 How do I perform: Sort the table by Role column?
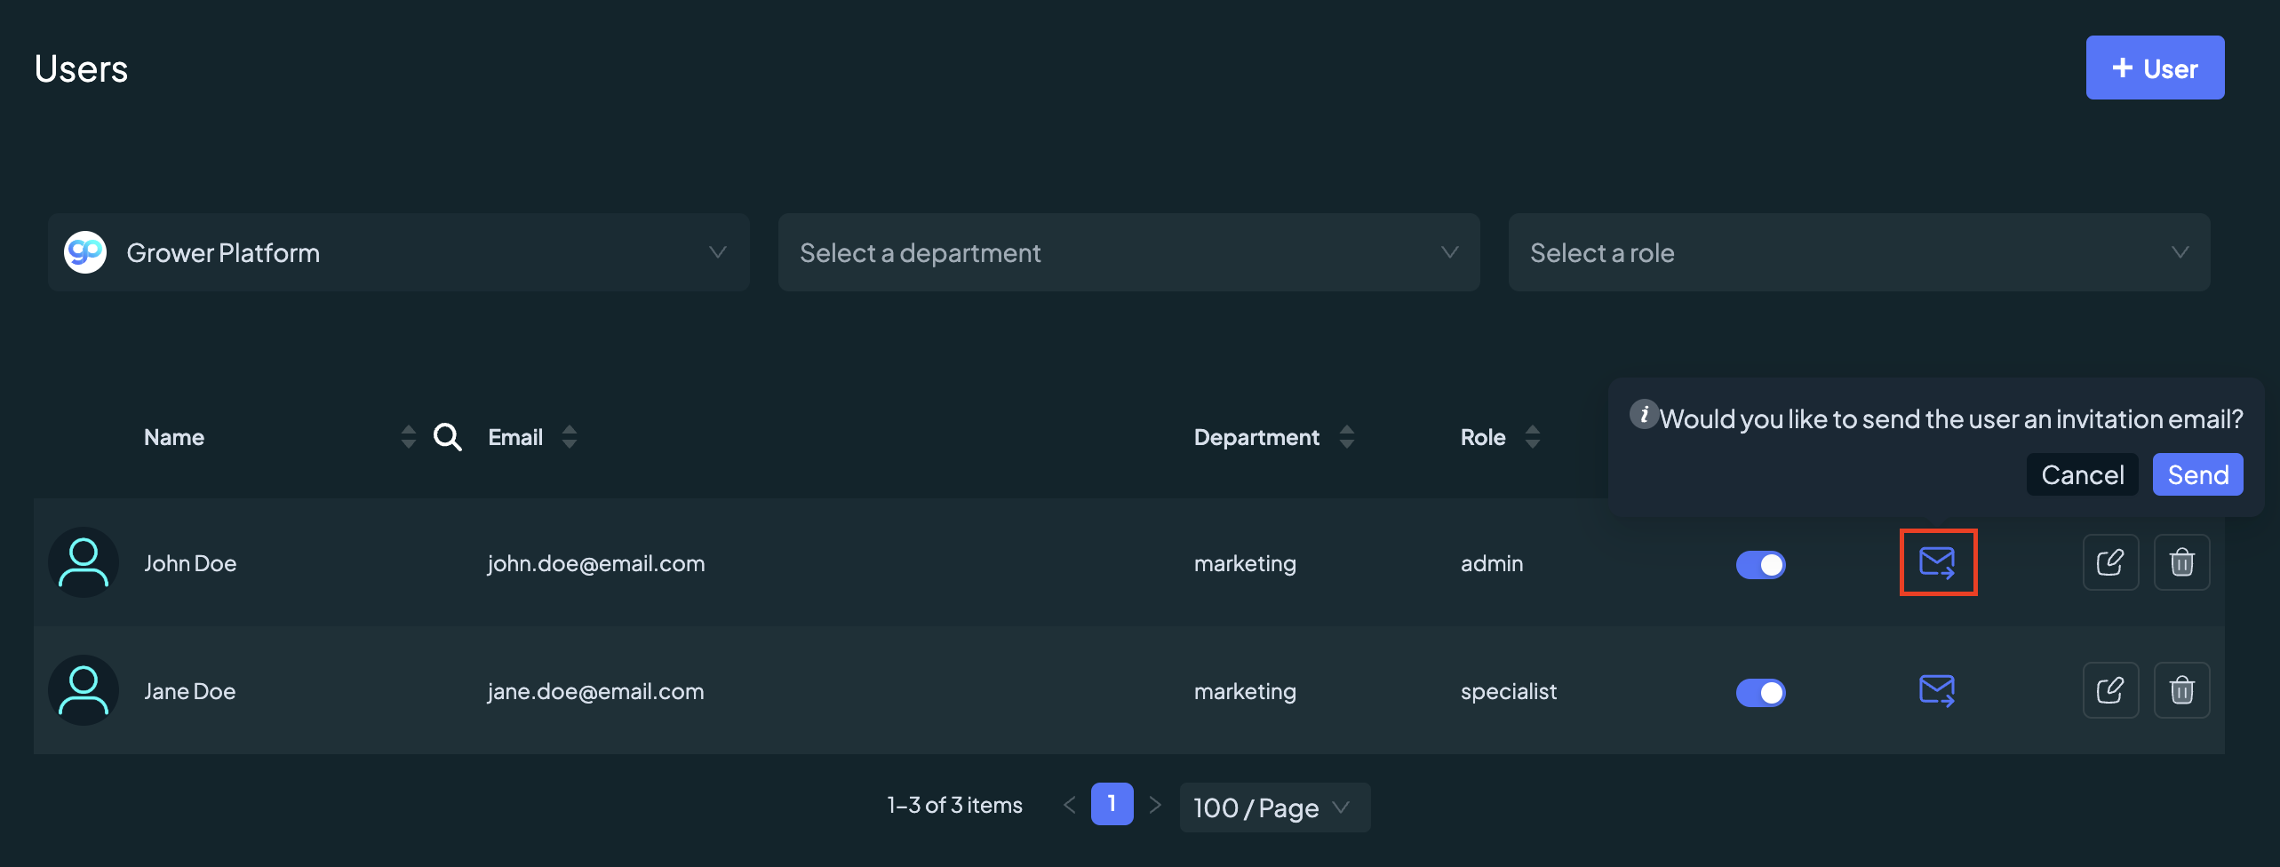[1533, 437]
